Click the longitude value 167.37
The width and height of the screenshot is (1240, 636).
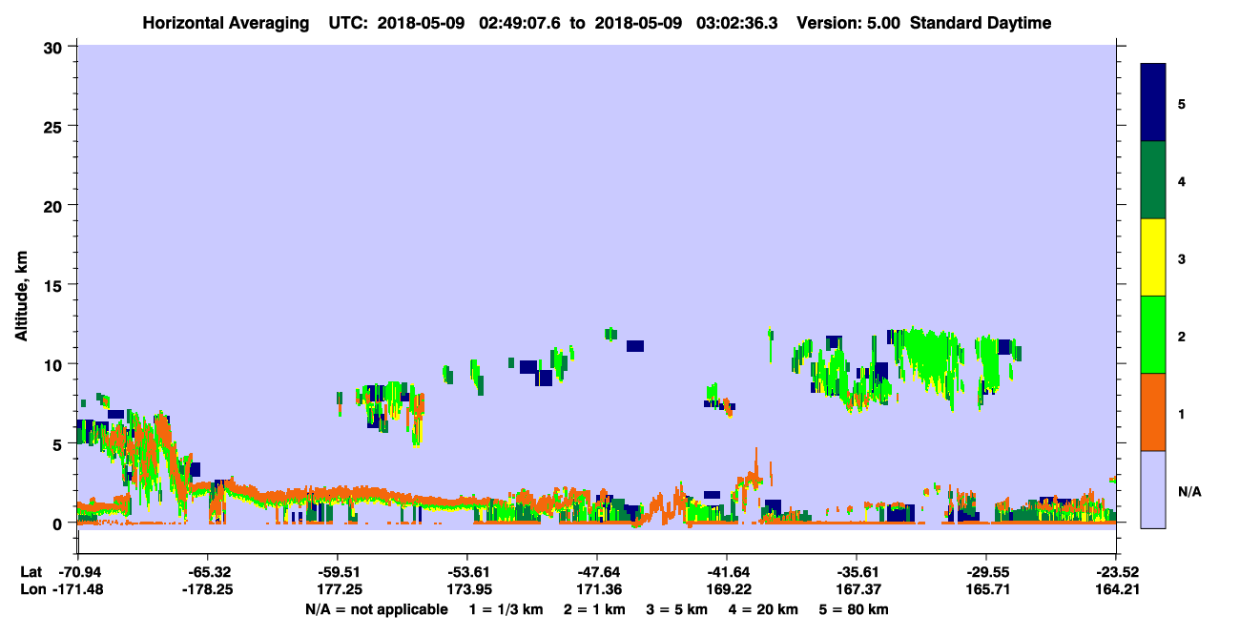click(857, 590)
